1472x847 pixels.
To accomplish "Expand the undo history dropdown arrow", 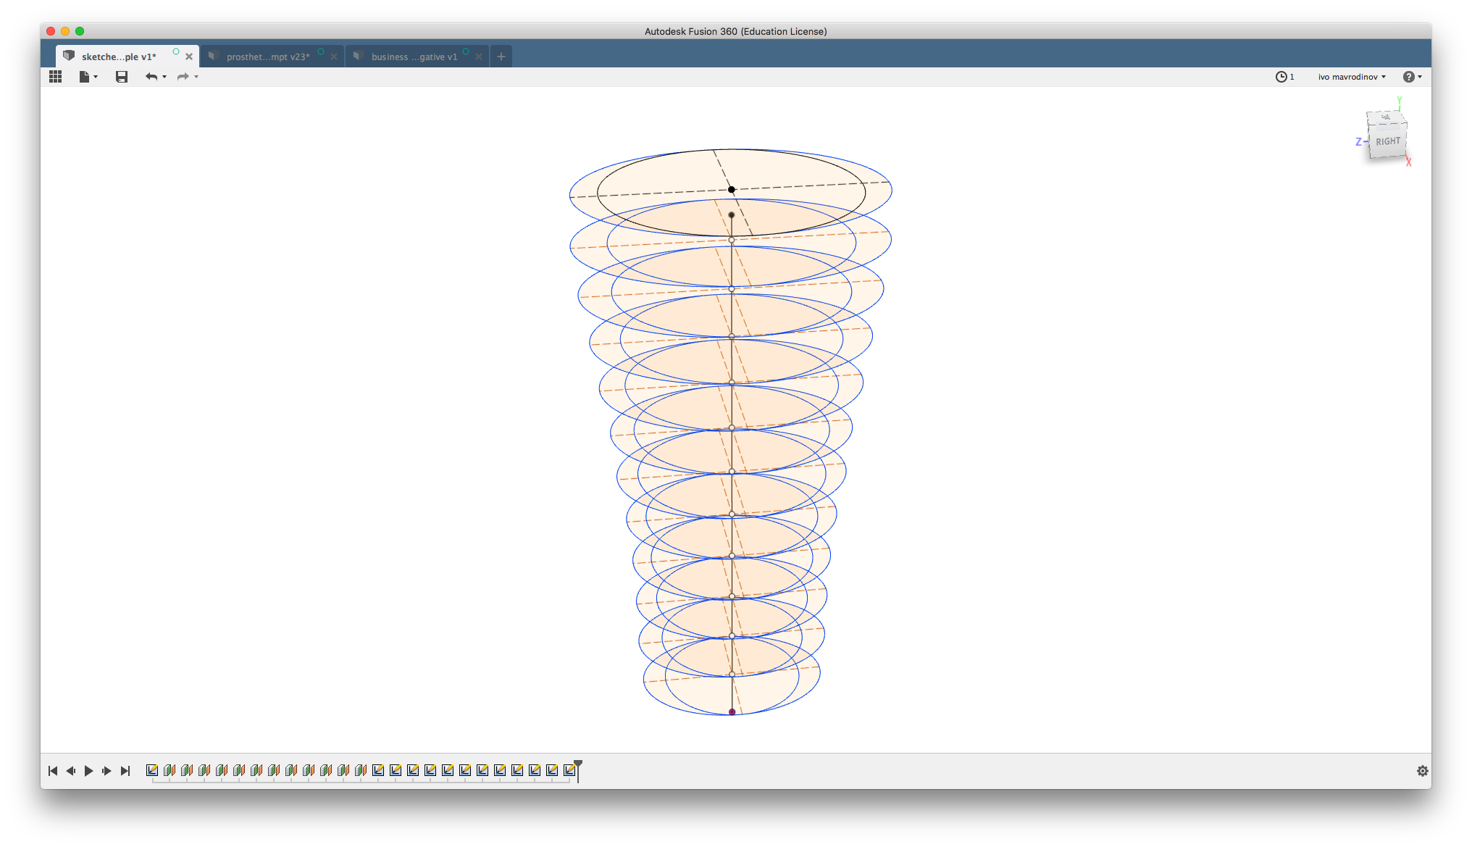I will pos(164,77).
